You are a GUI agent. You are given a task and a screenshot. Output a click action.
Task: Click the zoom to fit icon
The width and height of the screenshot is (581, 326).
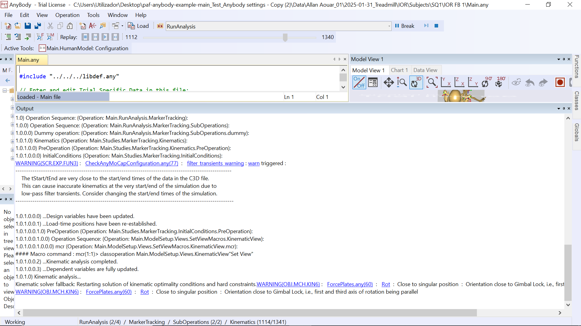tap(432, 82)
